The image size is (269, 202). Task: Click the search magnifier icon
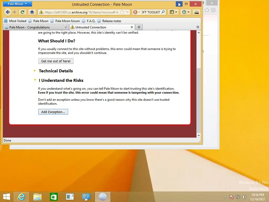point(163,12)
